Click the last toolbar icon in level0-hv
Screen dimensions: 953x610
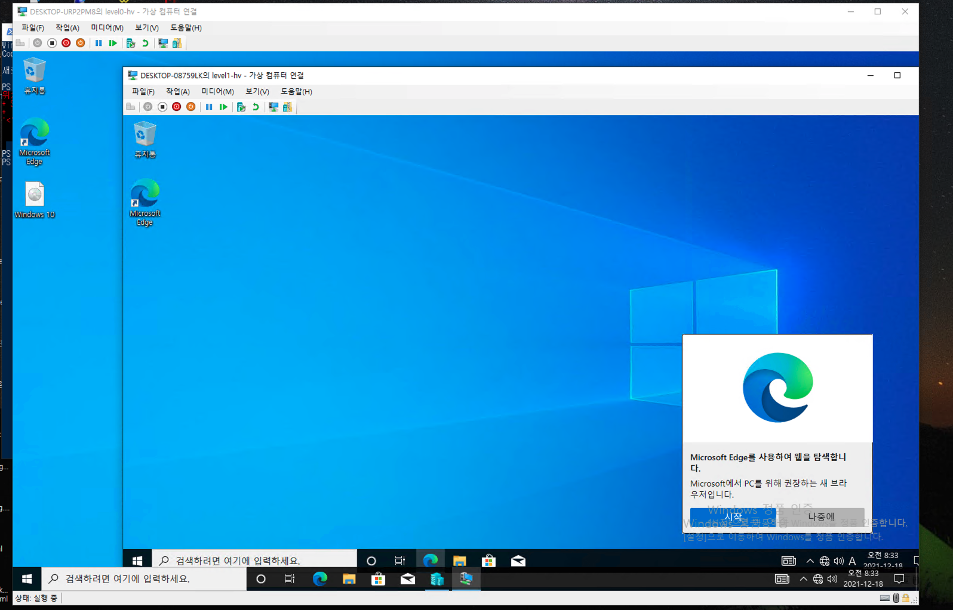(x=177, y=43)
